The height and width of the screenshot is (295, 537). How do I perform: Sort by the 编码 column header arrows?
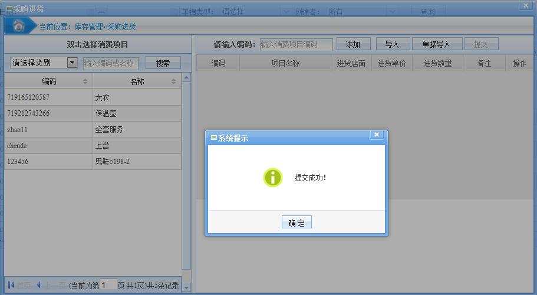85,81
